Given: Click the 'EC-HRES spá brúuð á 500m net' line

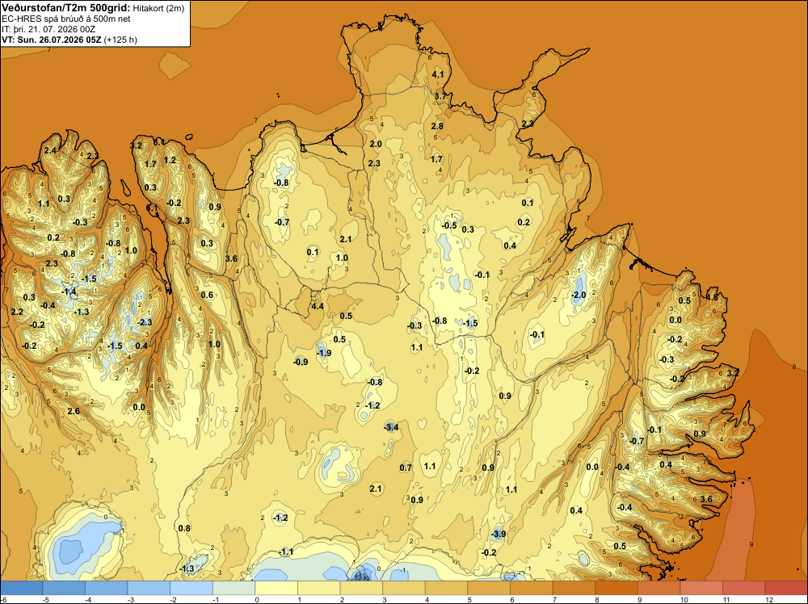Looking at the screenshot, I should (x=66, y=19).
